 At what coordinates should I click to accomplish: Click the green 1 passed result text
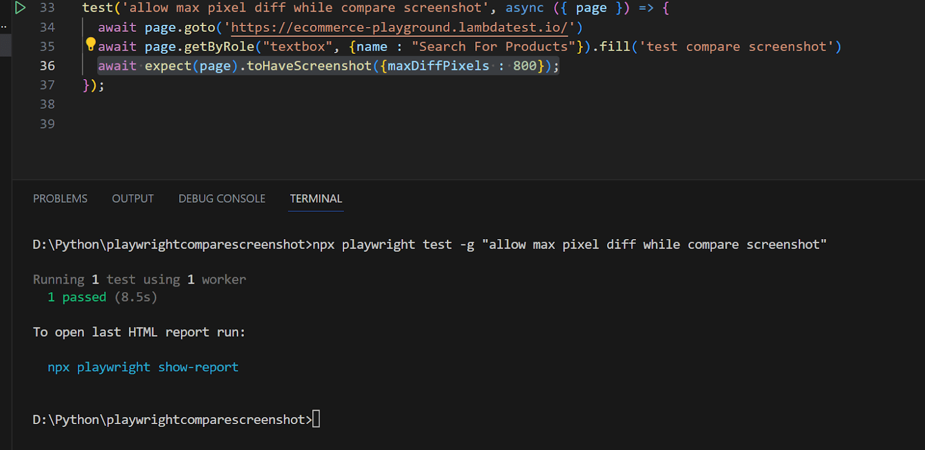[x=77, y=297]
